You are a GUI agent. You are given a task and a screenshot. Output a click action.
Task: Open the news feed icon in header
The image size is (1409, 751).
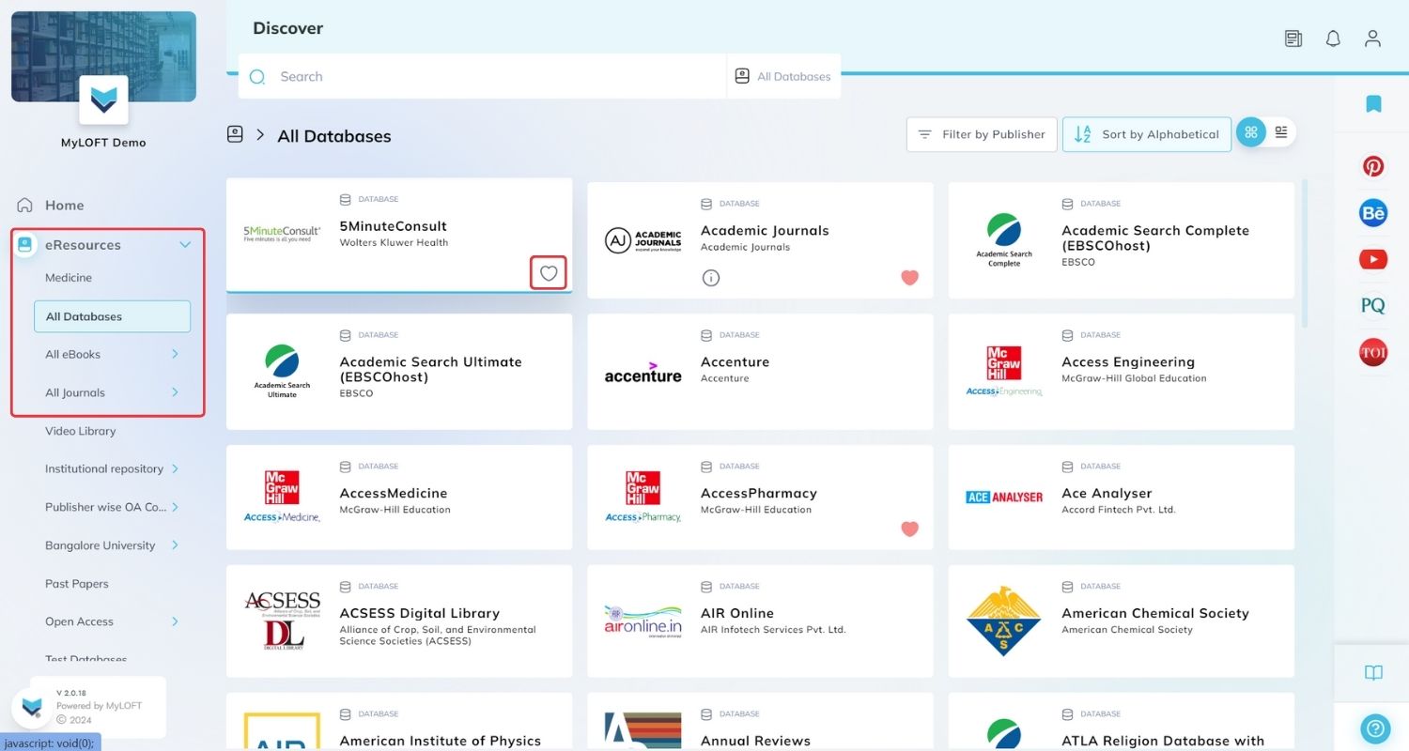[x=1293, y=38]
